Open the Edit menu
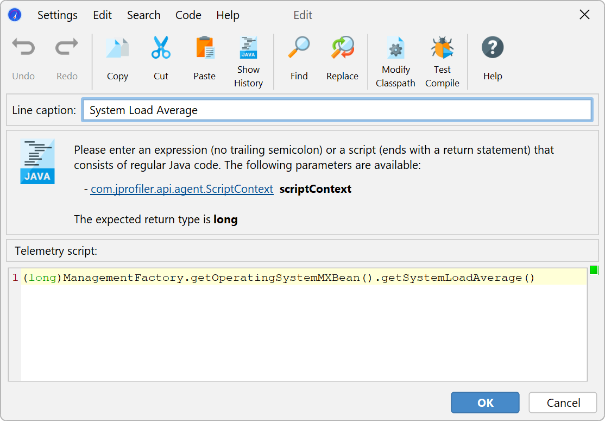 click(x=102, y=15)
